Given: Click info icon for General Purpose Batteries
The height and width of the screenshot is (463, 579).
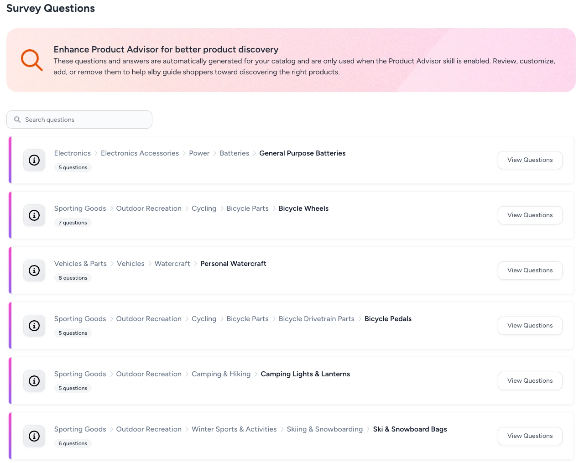Looking at the screenshot, I should click(x=34, y=160).
